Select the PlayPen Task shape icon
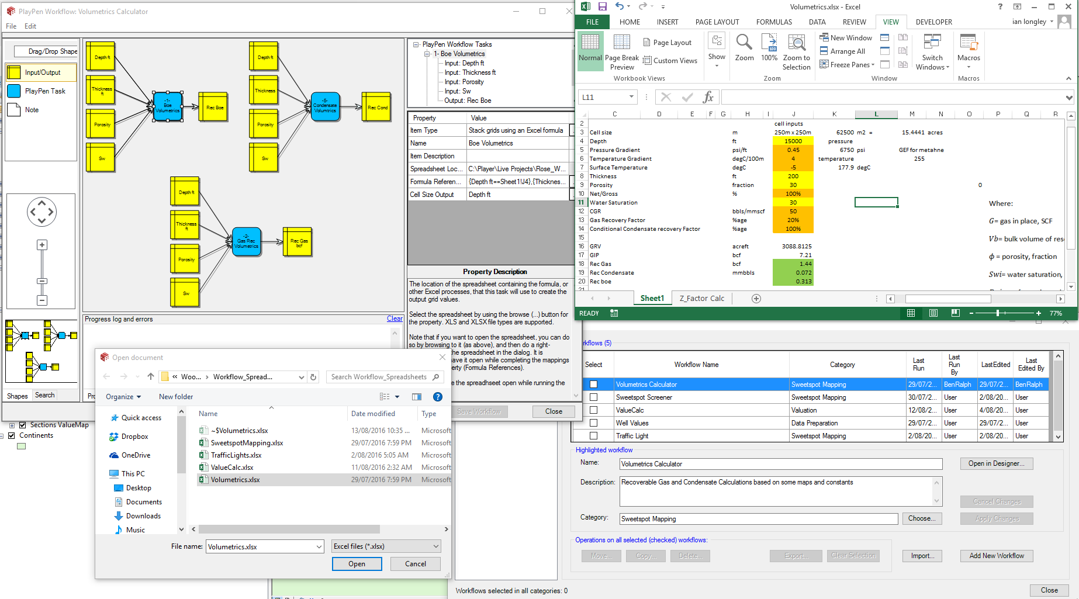 pyautogui.click(x=13, y=91)
